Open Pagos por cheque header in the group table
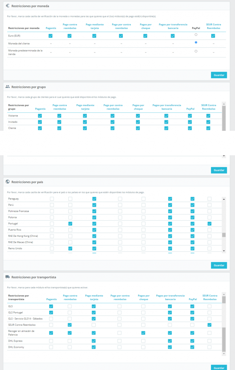The image size is (235, 370). pyautogui.click(x=138, y=107)
